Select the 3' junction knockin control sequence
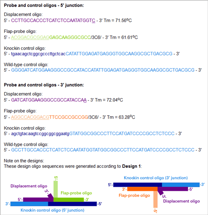208x215 pixels. [x=93, y=134]
